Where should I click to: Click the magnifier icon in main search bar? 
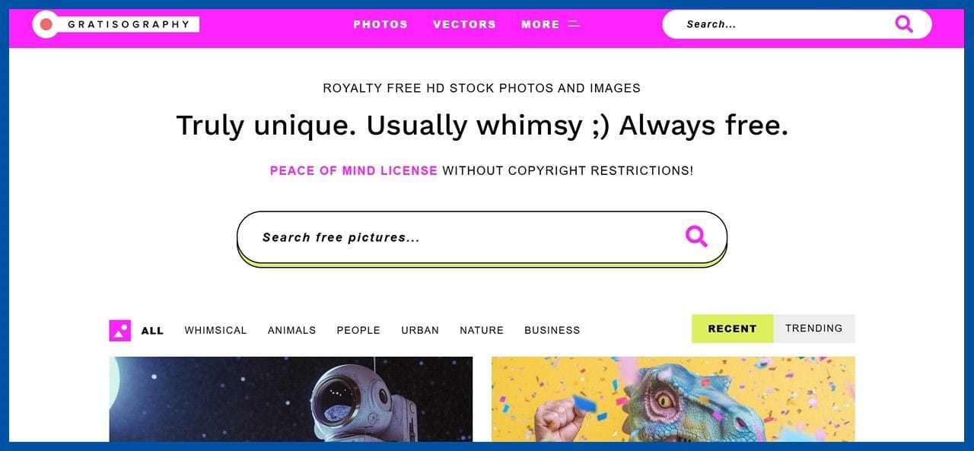pyautogui.click(x=696, y=237)
